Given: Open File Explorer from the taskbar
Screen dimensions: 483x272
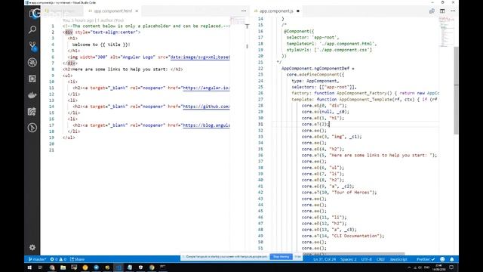Looking at the screenshot, I should click(x=63, y=267).
